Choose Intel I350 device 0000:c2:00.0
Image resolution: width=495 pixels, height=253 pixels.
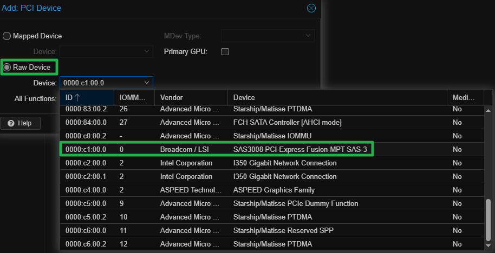click(271, 163)
